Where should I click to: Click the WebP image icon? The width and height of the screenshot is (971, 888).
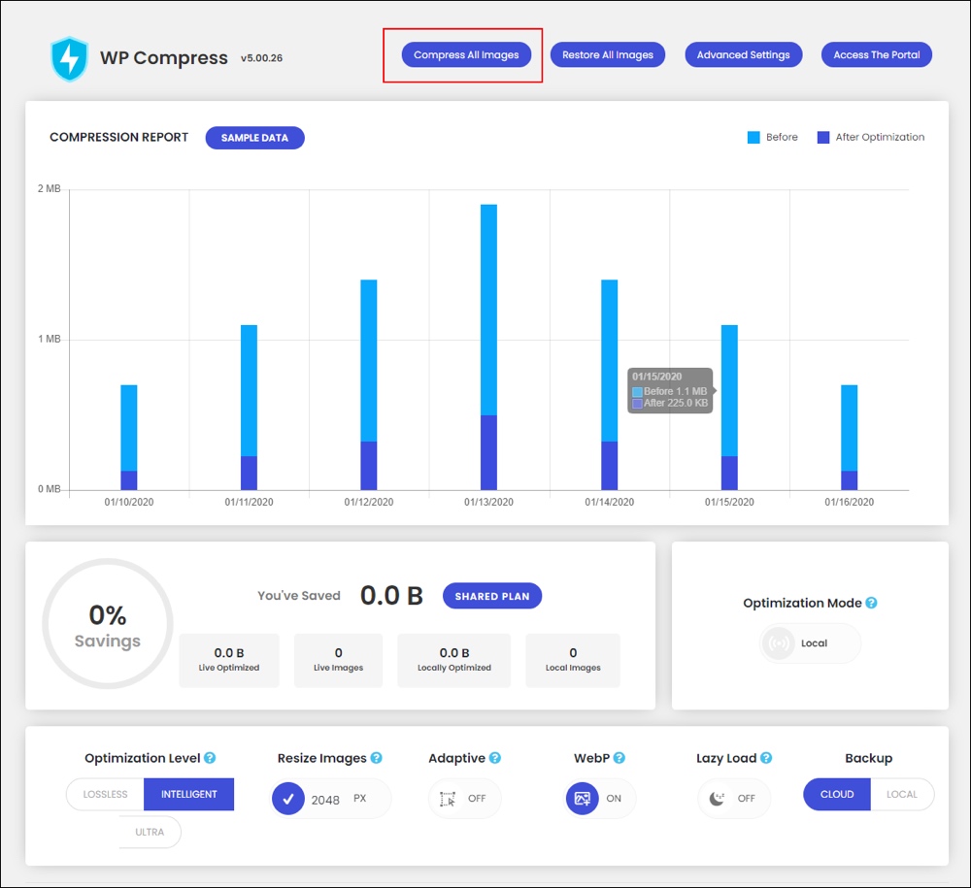[582, 799]
